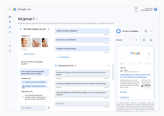The image size is (164, 116).
Task: Click the Learn more link under preview
Action: pos(141,111)
